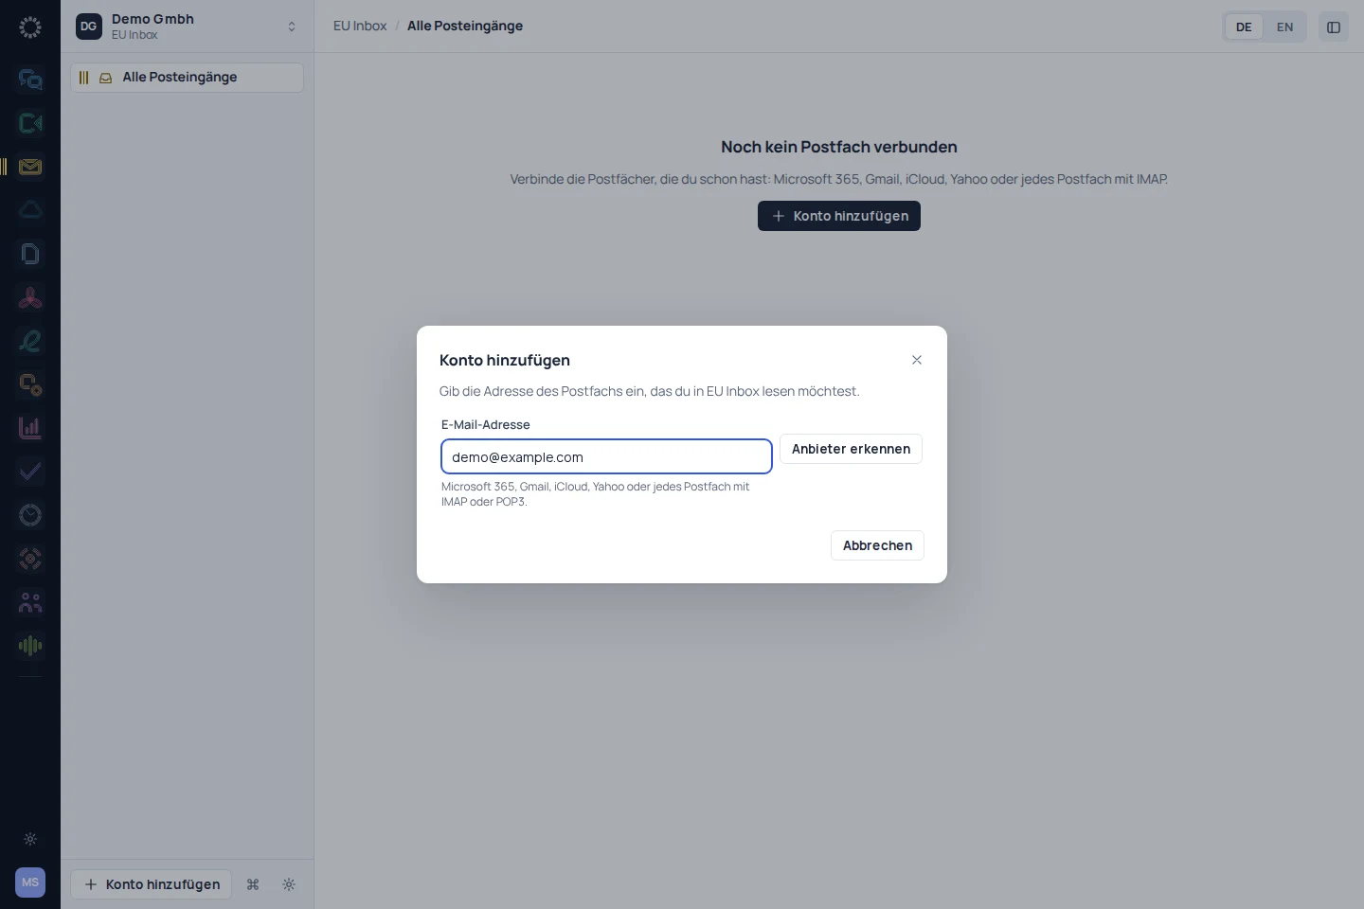Click the text starting Verbinde die Postfächer
The width and height of the screenshot is (1364, 909).
(839, 179)
